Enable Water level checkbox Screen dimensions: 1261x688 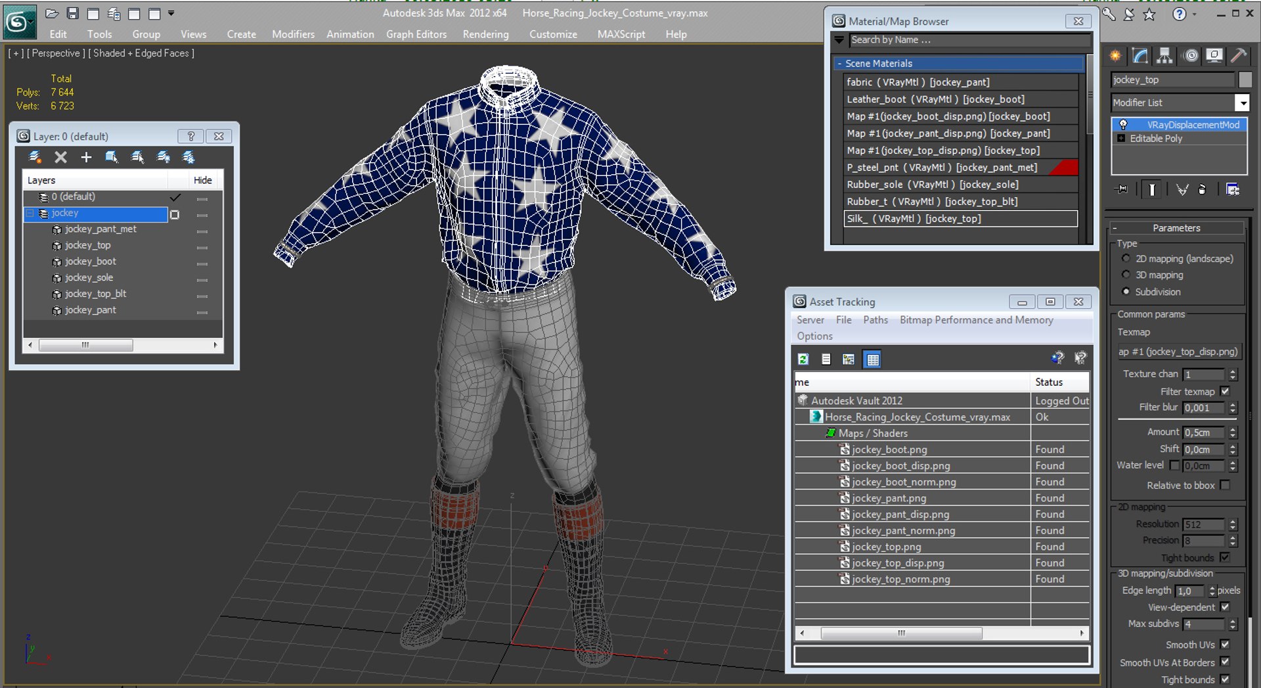click(1174, 465)
